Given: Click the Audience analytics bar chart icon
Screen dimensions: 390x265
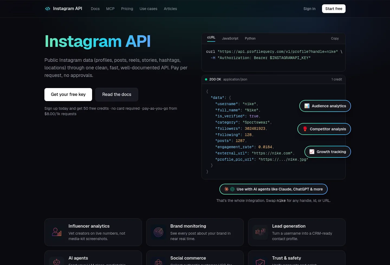Looking at the screenshot, I should [307, 106].
